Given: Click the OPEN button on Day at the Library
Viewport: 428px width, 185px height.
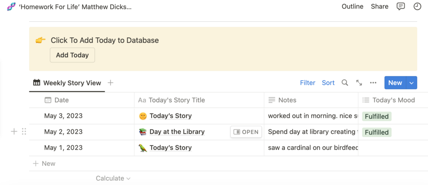Looking at the screenshot, I should (x=246, y=132).
